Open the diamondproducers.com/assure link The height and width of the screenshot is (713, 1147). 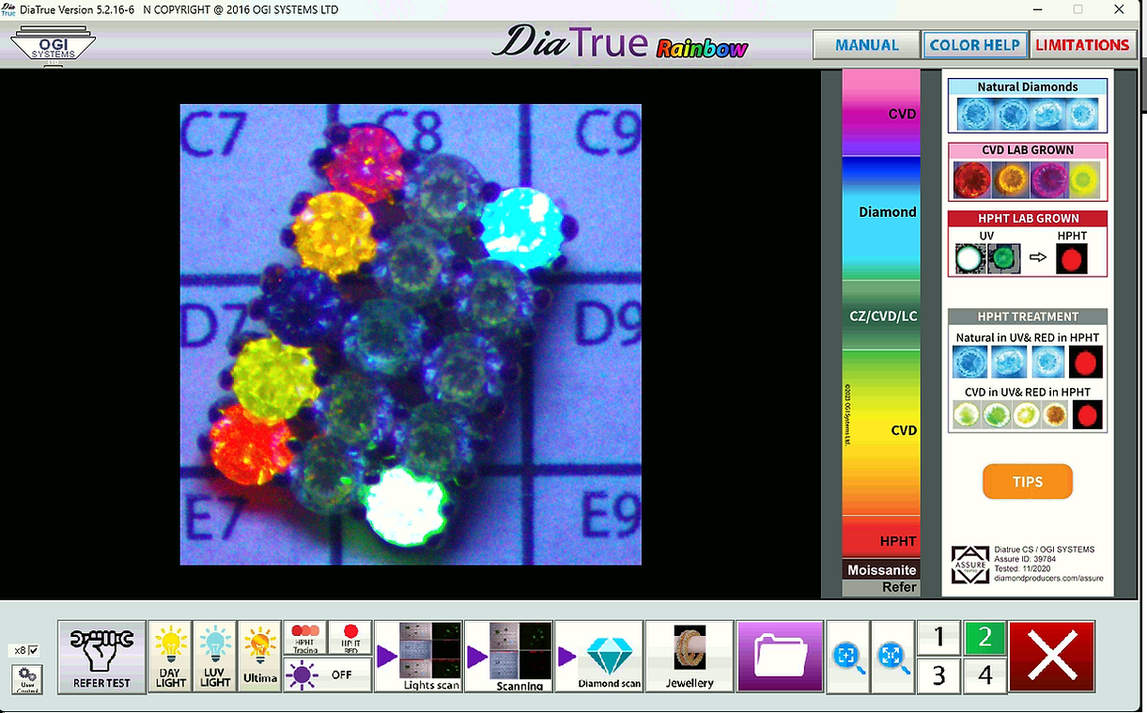pyautogui.click(x=1048, y=579)
